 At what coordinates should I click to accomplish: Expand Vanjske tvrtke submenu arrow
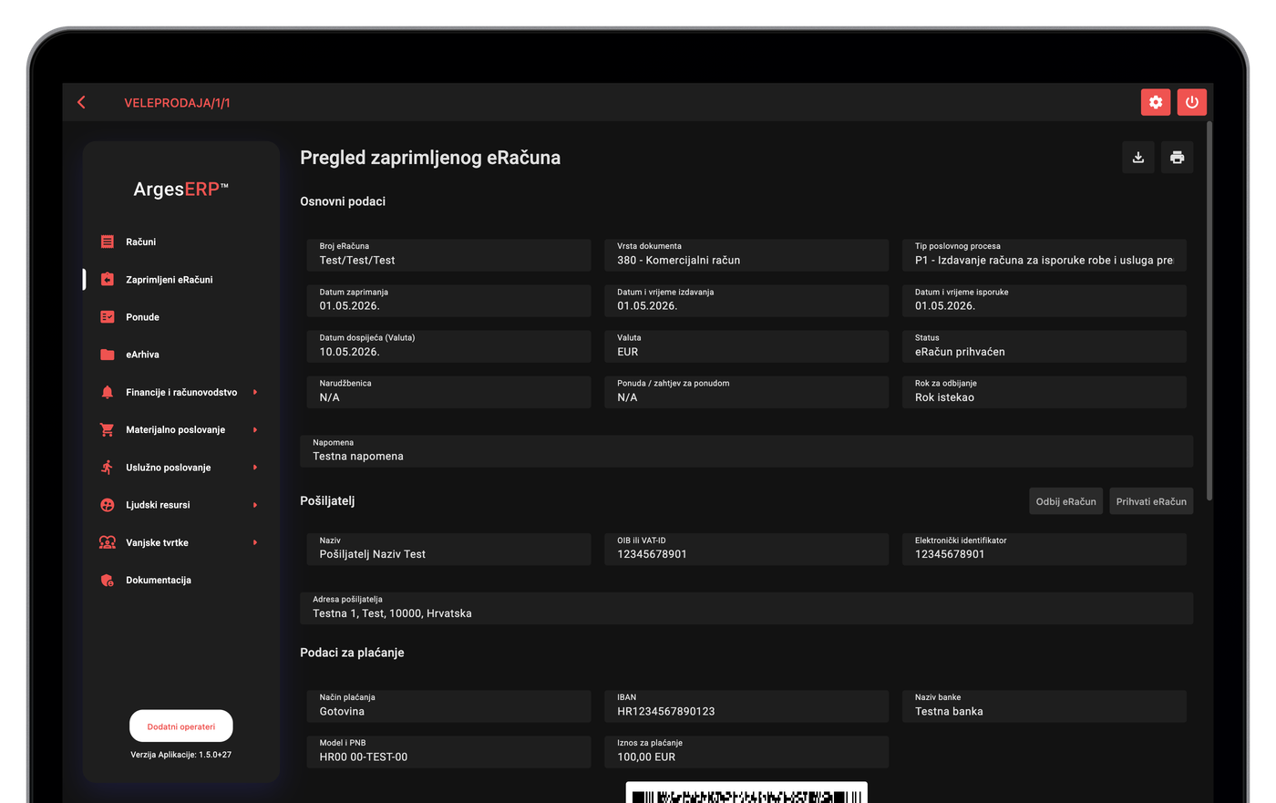(255, 542)
